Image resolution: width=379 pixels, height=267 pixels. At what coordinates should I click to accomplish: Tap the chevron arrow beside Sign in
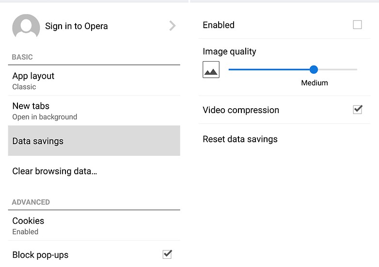click(x=172, y=26)
